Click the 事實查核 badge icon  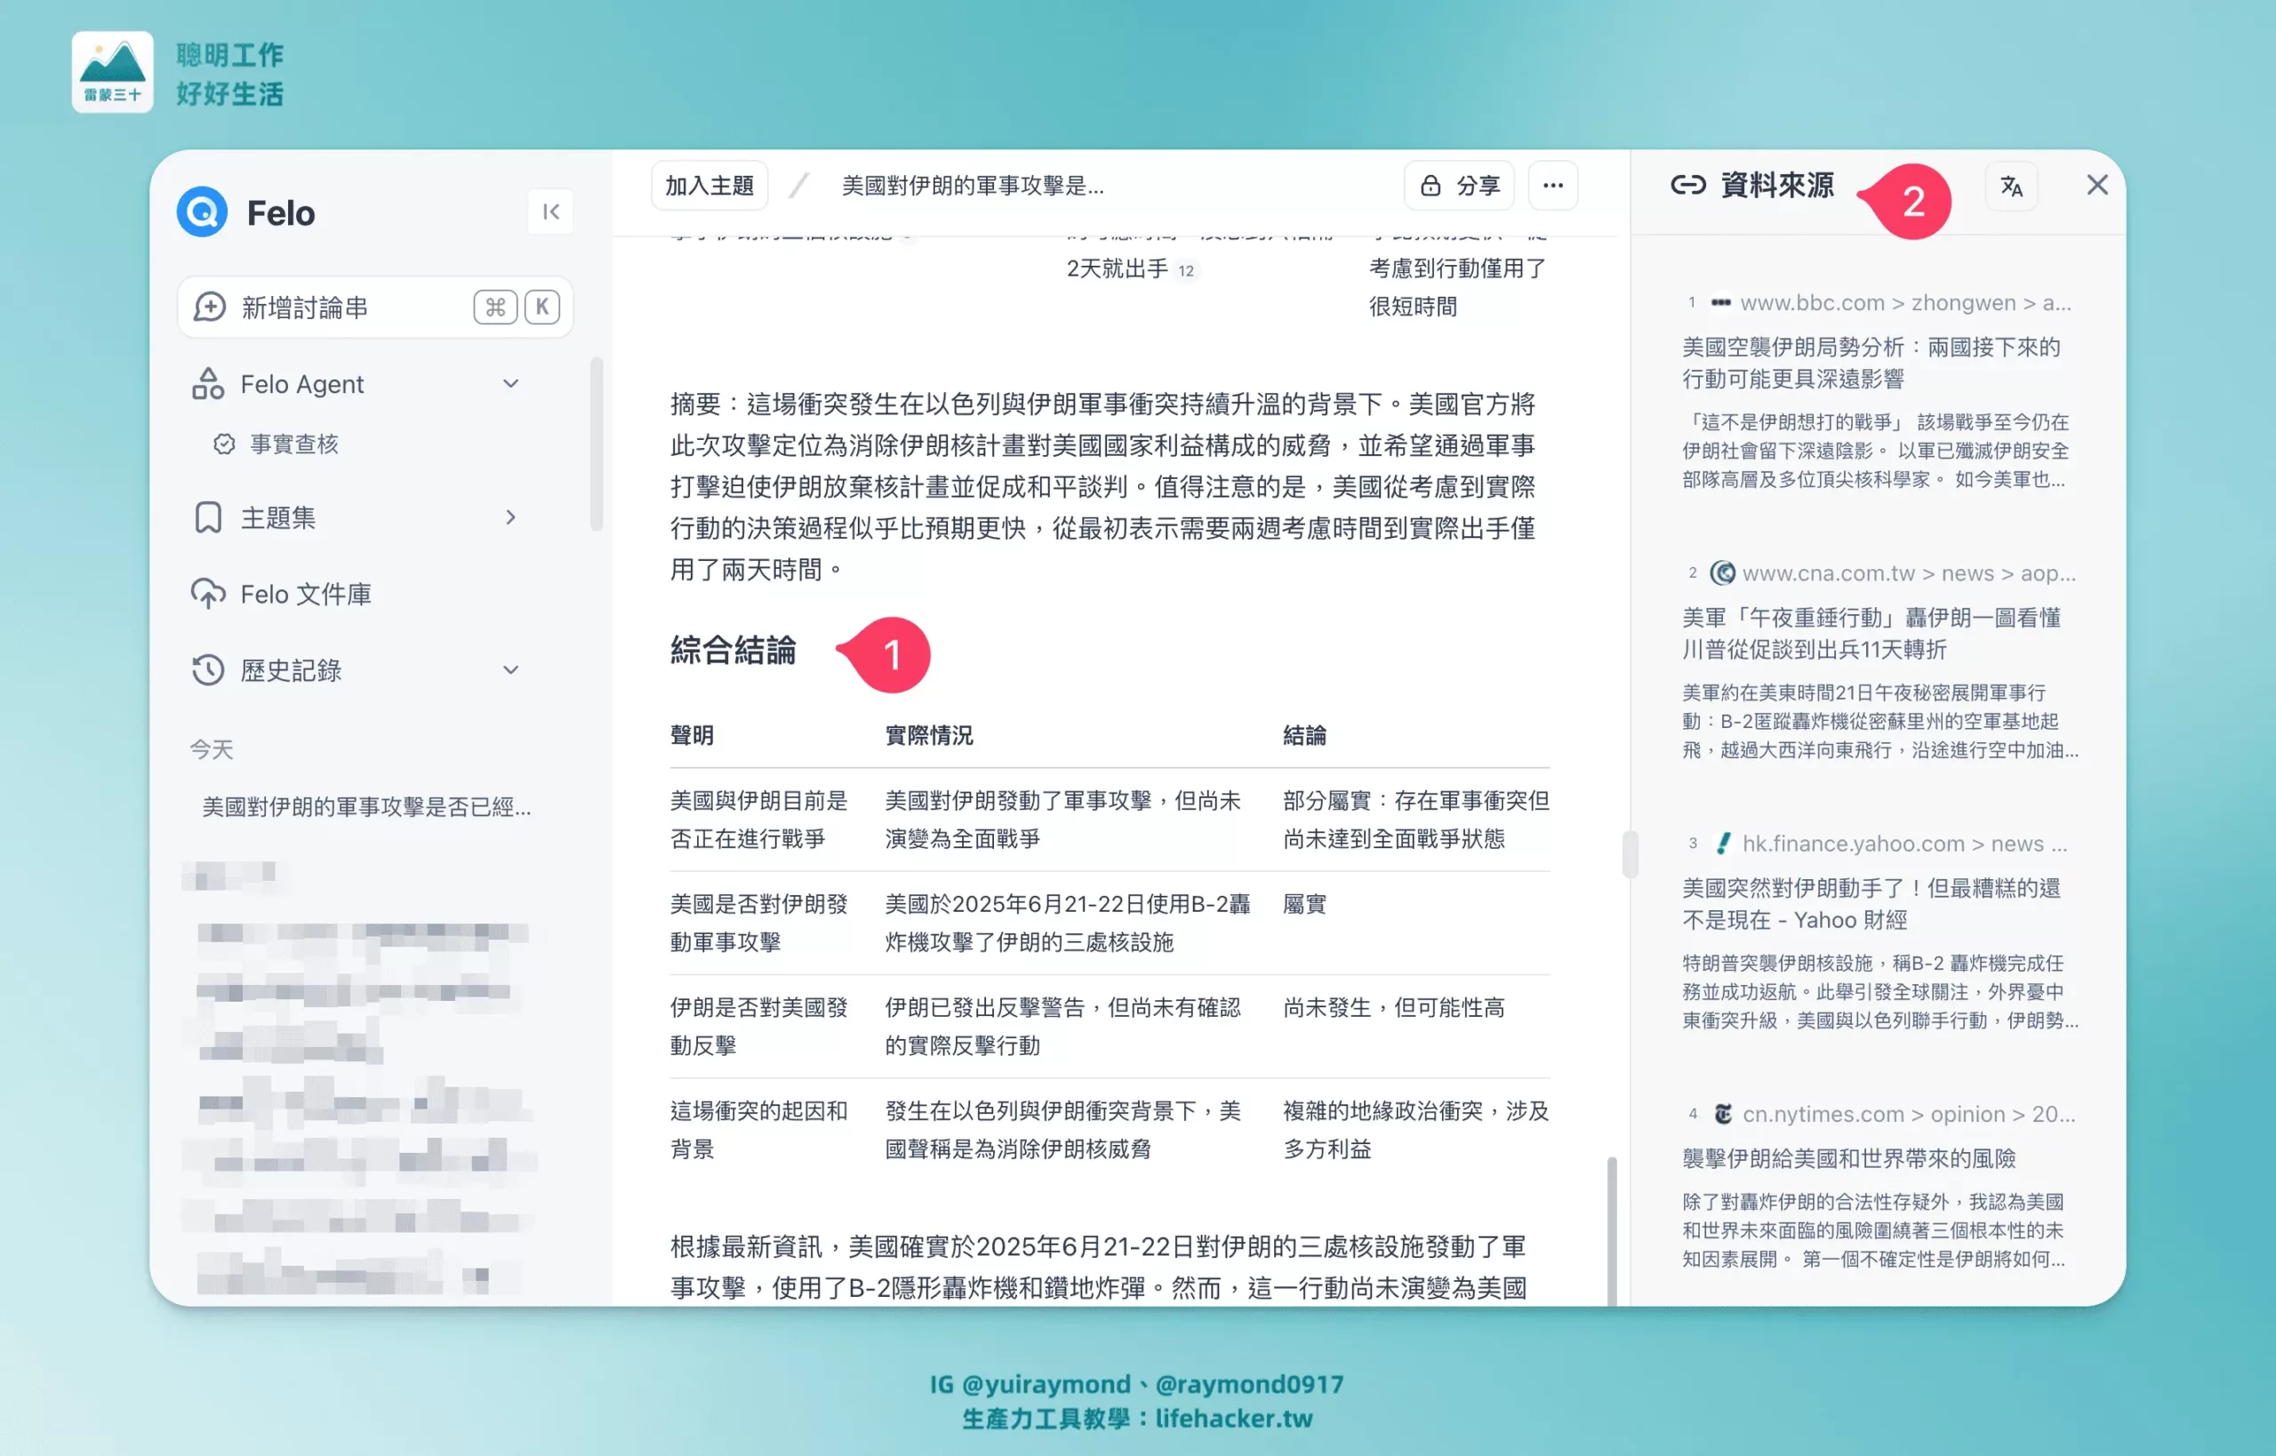[x=224, y=444]
